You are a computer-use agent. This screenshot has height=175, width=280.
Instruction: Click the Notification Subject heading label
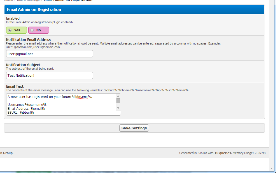(x=23, y=65)
